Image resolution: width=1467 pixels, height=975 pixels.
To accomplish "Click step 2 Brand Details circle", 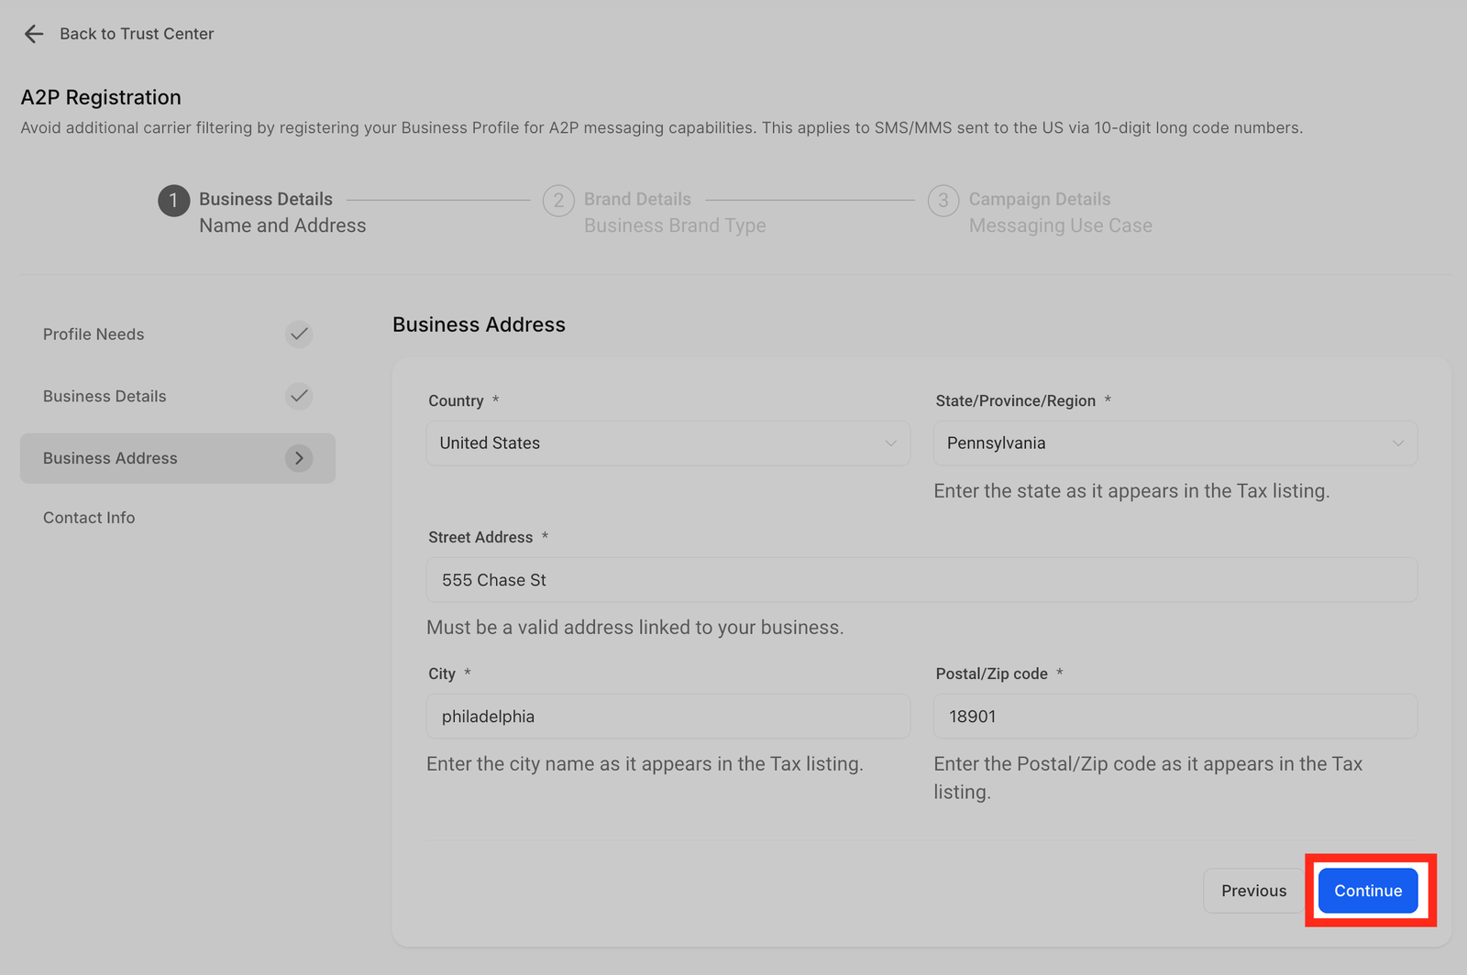I will click(558, 201).
